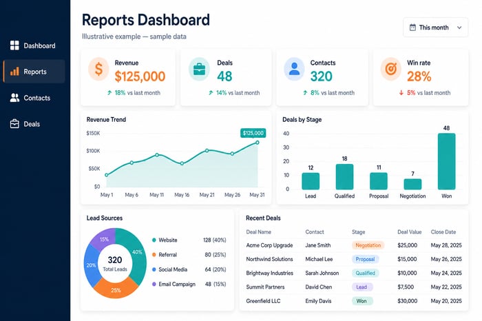Image resolution: width=482 pixels, height=321 pixels.
Task: Select Reports in the sidebar
Action: coord(34,72)
